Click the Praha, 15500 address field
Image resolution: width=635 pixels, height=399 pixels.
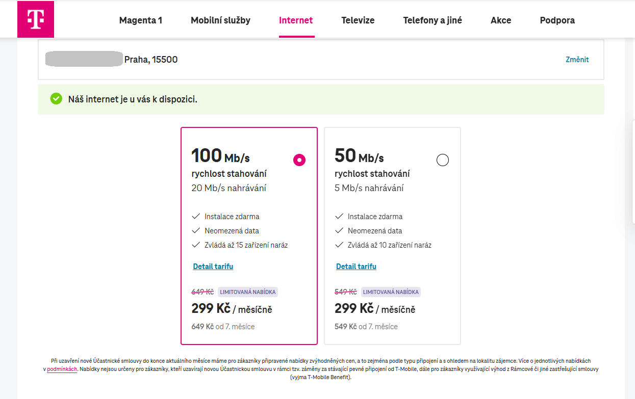coord(151,60)
